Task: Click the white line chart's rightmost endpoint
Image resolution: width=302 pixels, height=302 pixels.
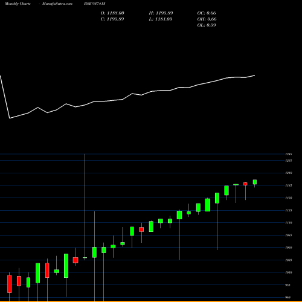Action: (x=255, y=75)
